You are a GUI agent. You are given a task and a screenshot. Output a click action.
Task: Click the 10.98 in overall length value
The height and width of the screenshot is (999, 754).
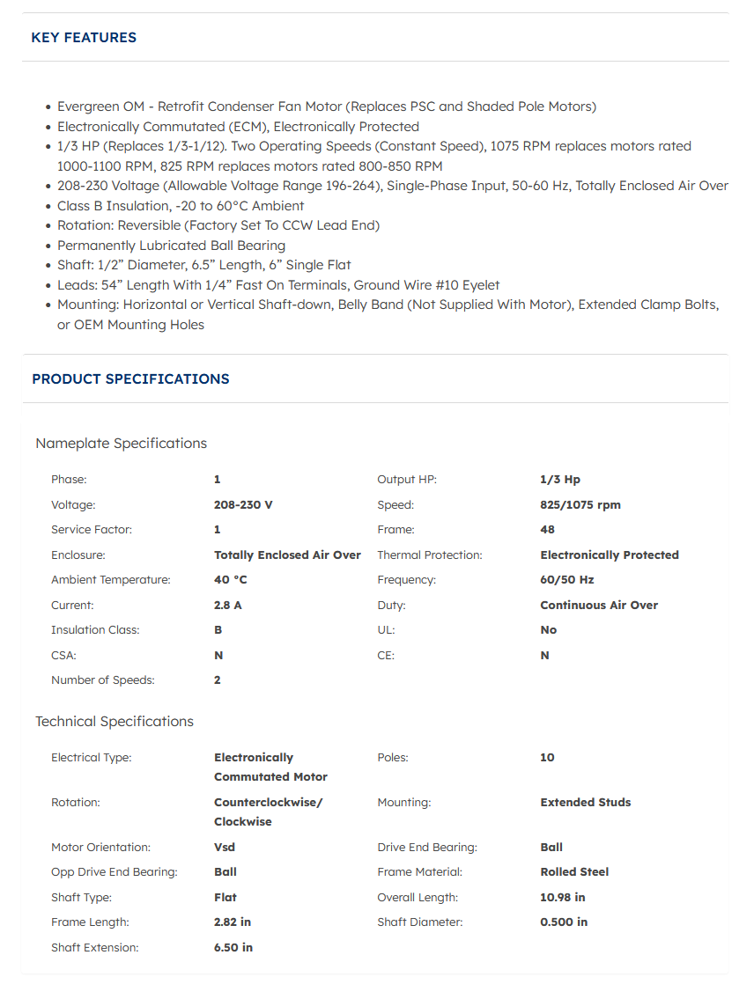point(563,898)
